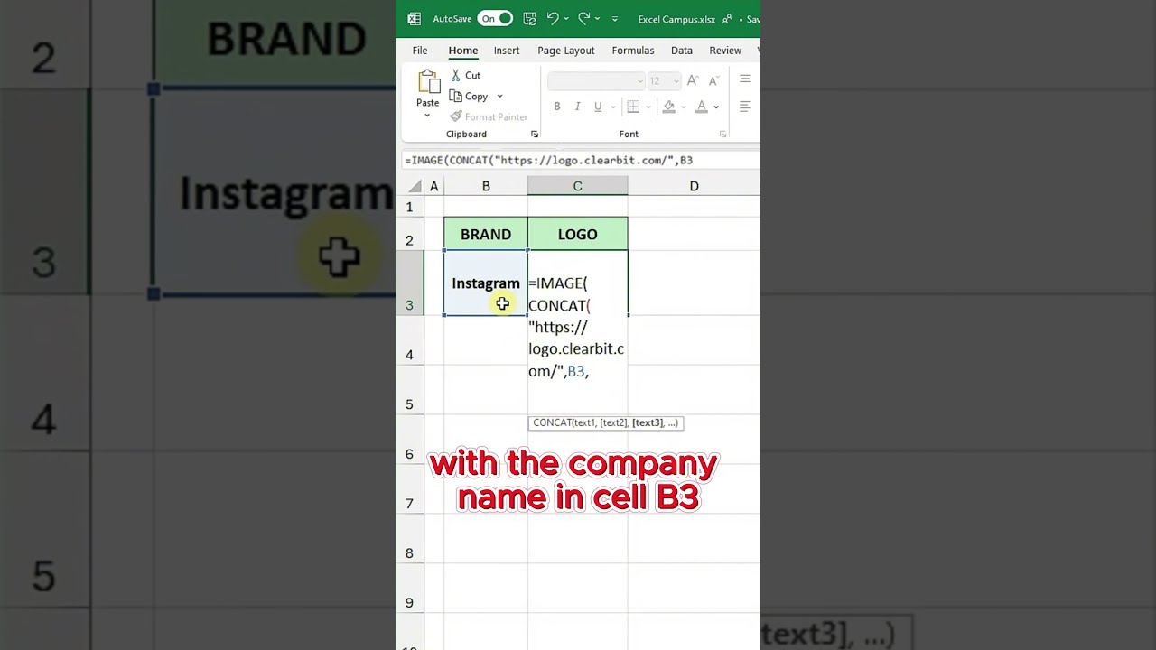Click the Paste clipboard icon
Screen dimensions: 1156x650
point(428,83)
